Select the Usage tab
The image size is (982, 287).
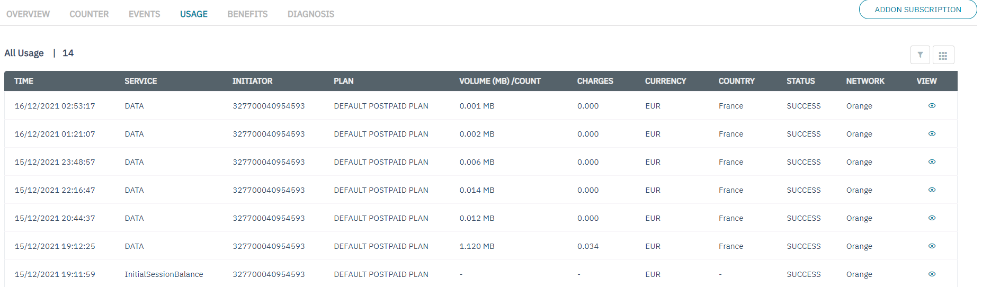[193, 14]
